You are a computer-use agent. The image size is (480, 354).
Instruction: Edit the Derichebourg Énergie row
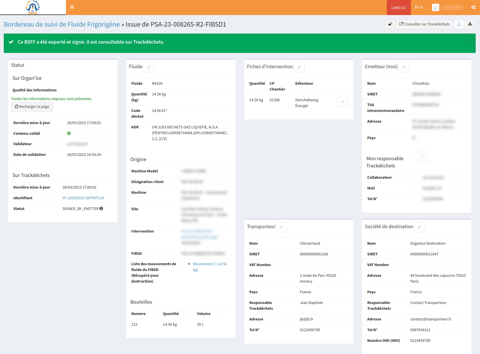pyautogui.click(x=342, y=102)
